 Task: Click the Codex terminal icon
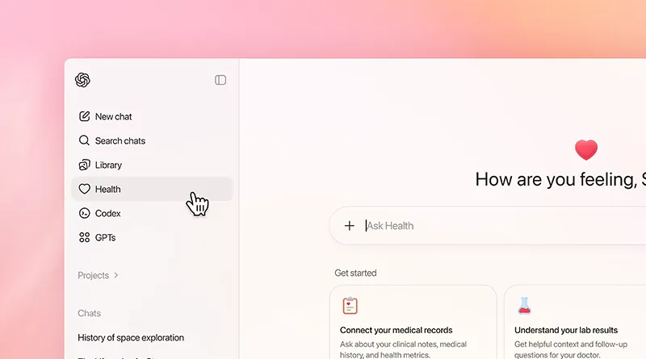point(84,213)
